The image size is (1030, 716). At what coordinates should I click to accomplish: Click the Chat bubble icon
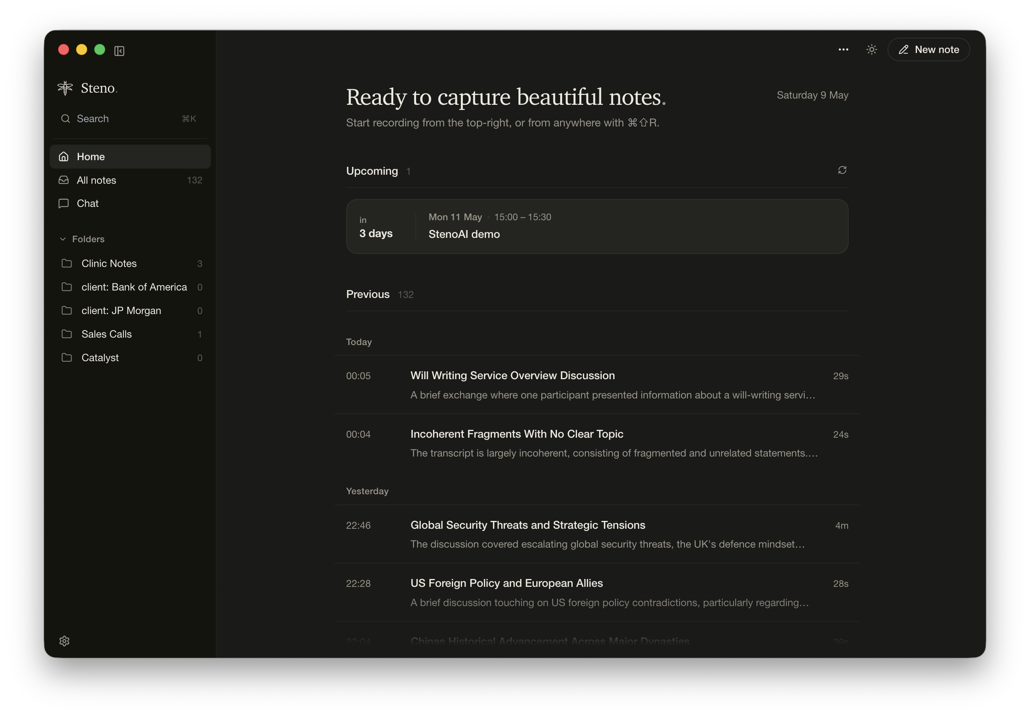pyautogui.click(x=64, y=203)
